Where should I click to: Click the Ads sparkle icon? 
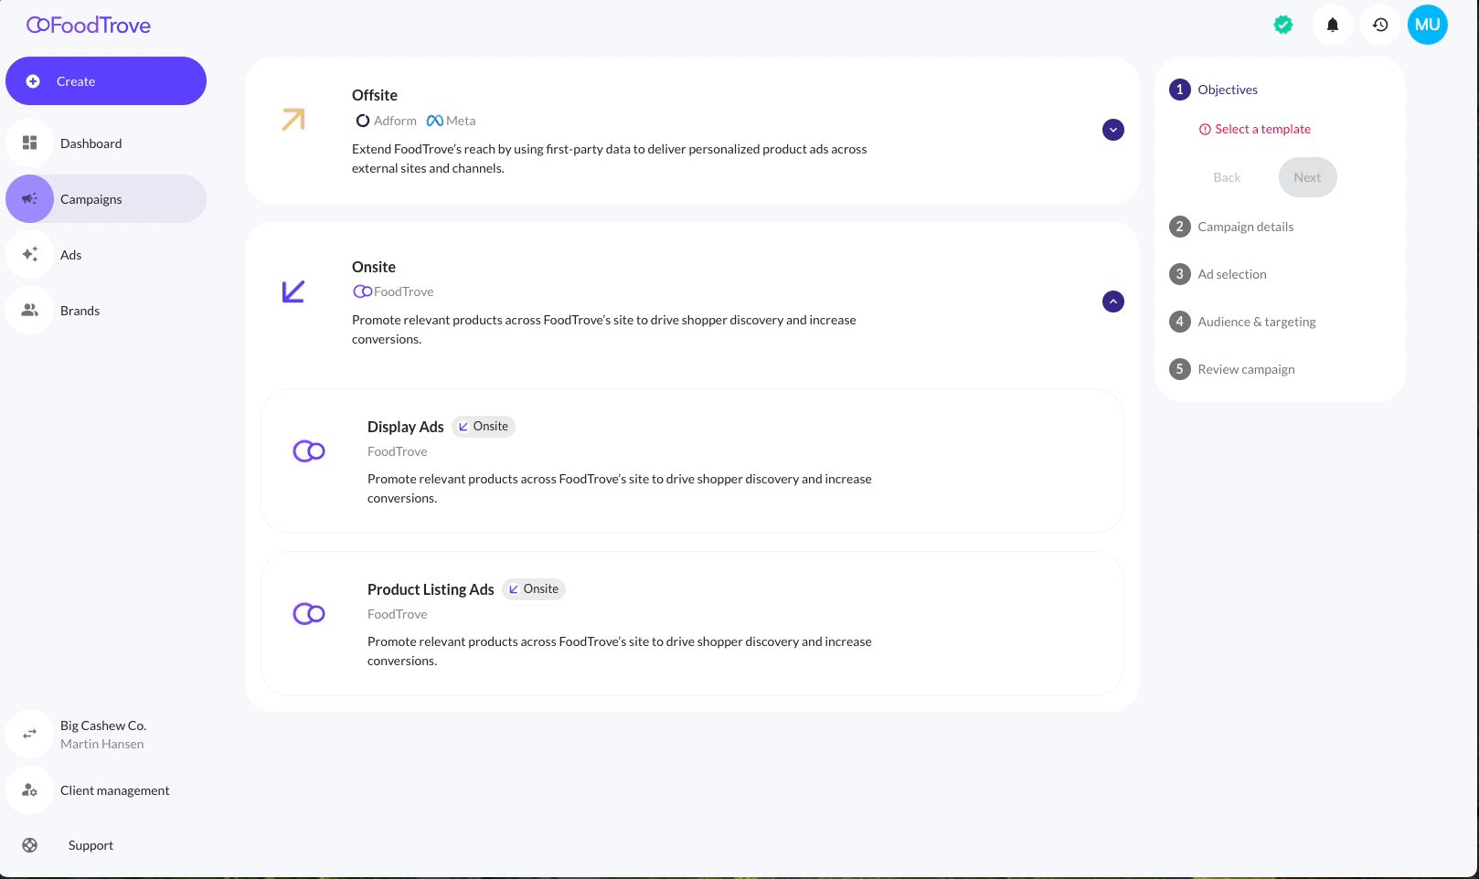[30, 255]
